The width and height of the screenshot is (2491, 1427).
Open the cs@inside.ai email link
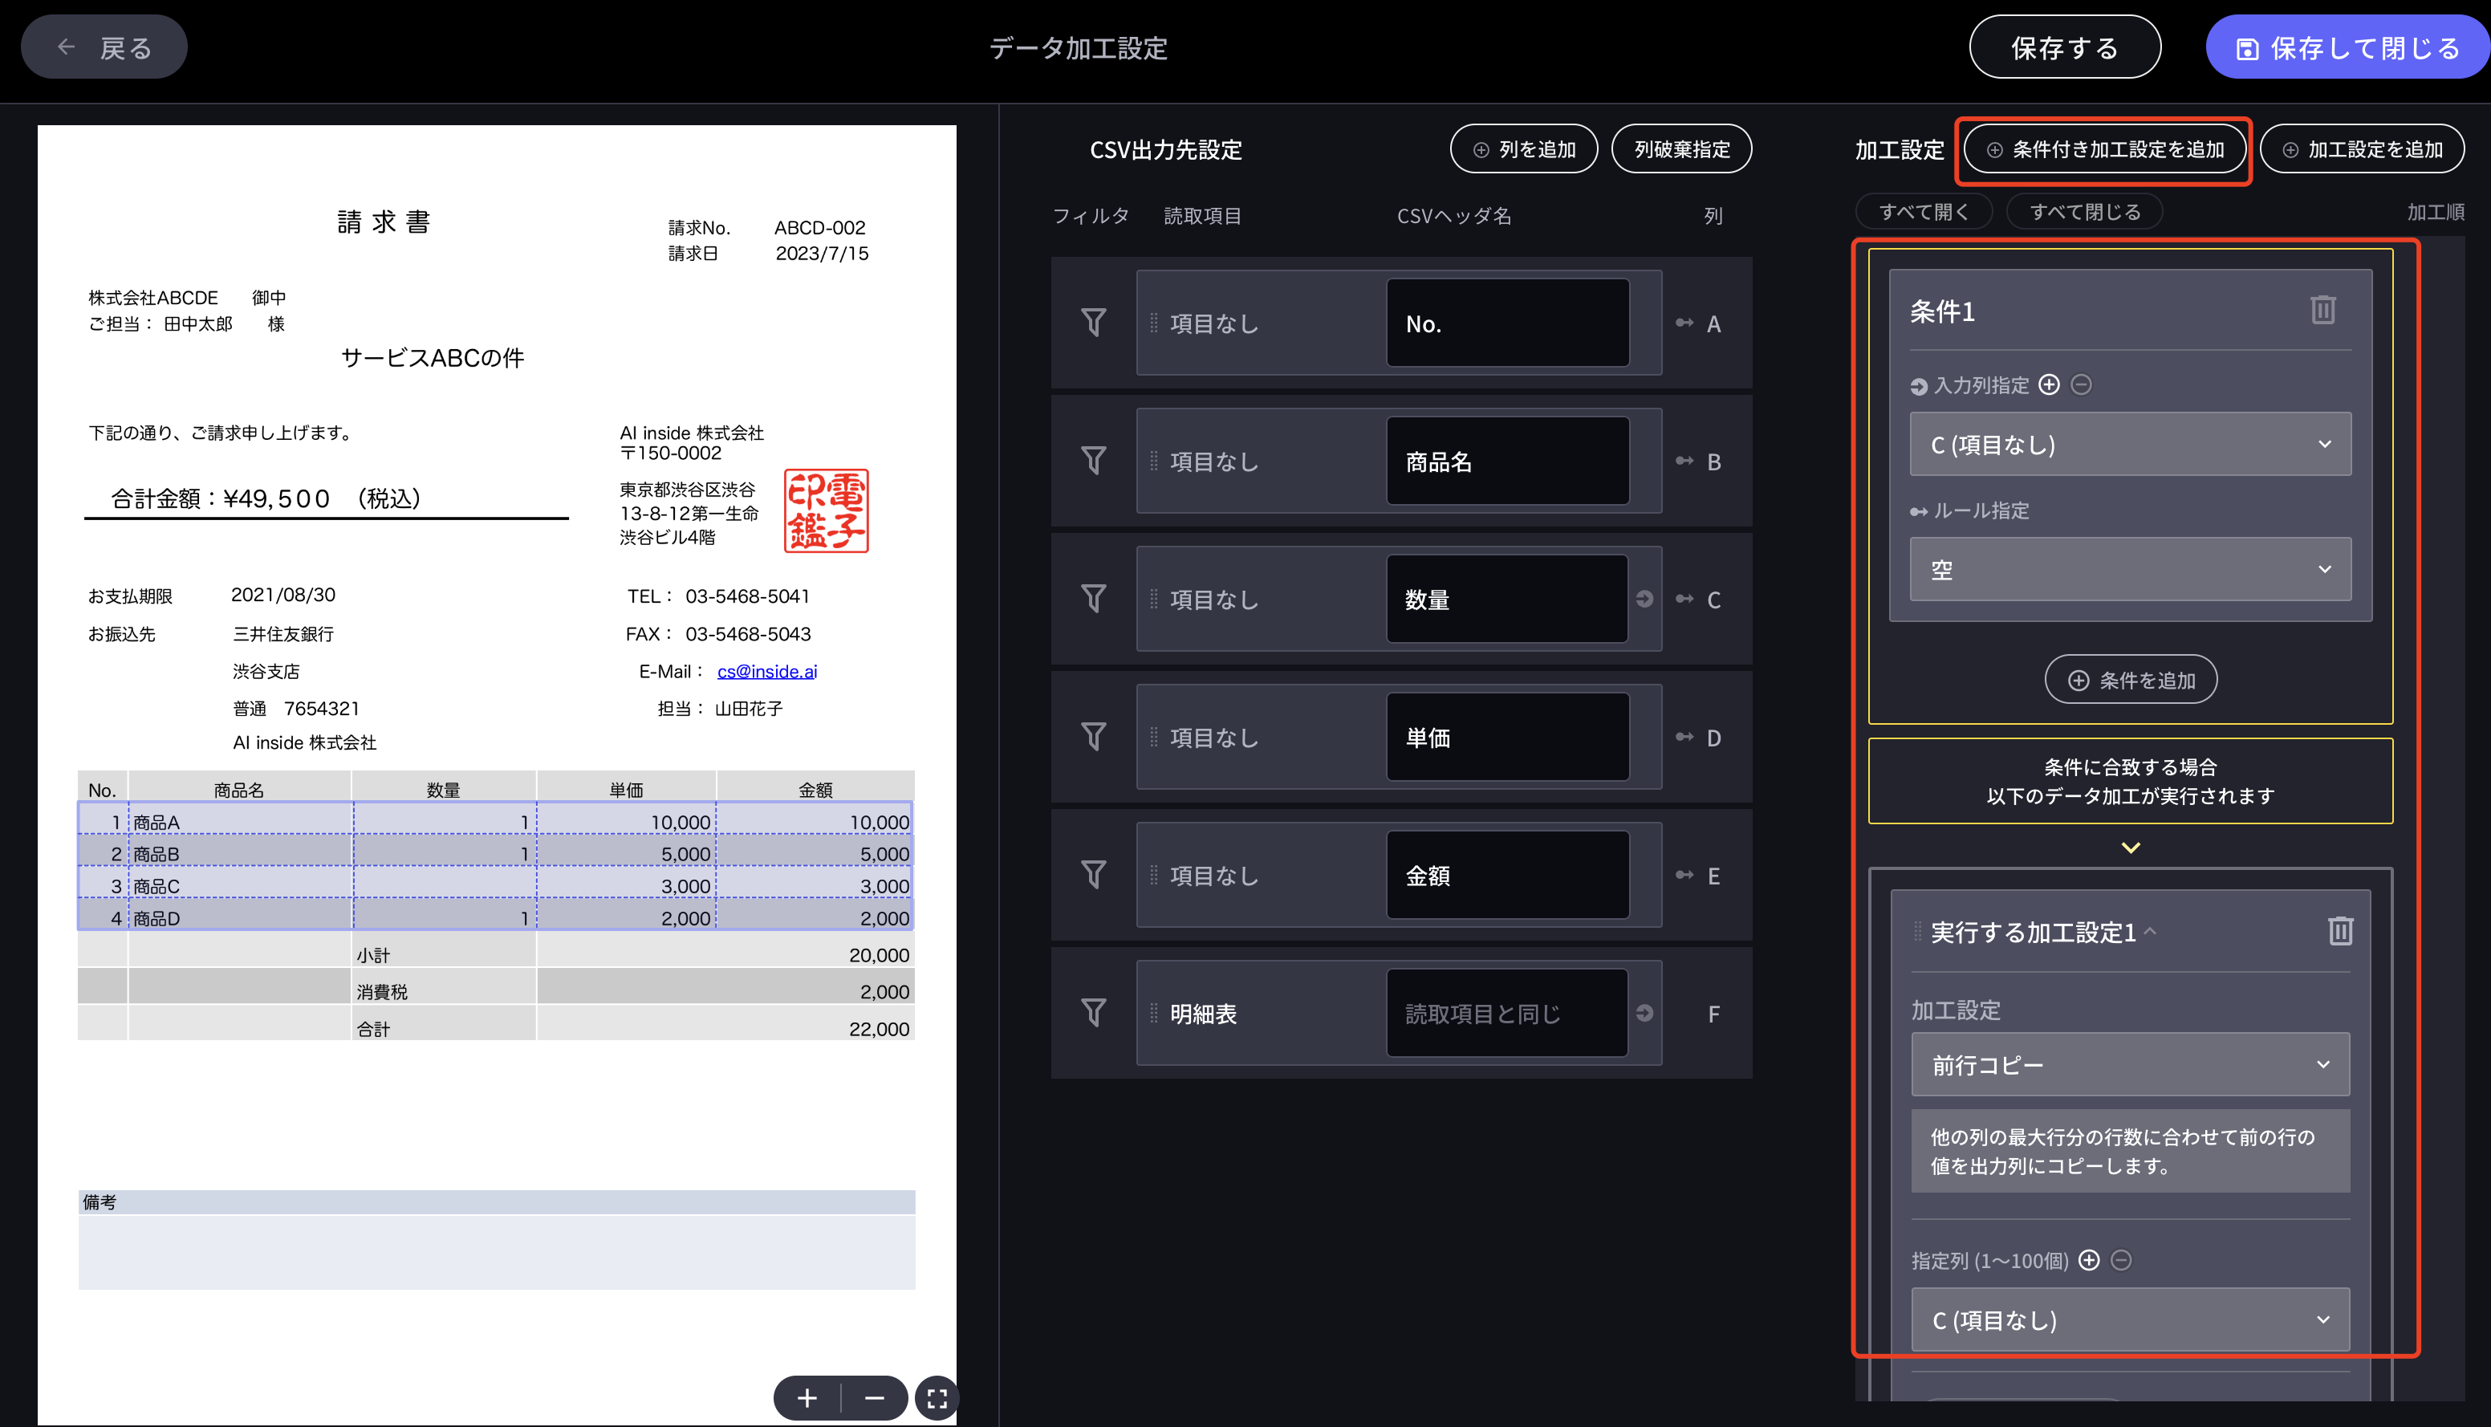(x=767, y=671)
